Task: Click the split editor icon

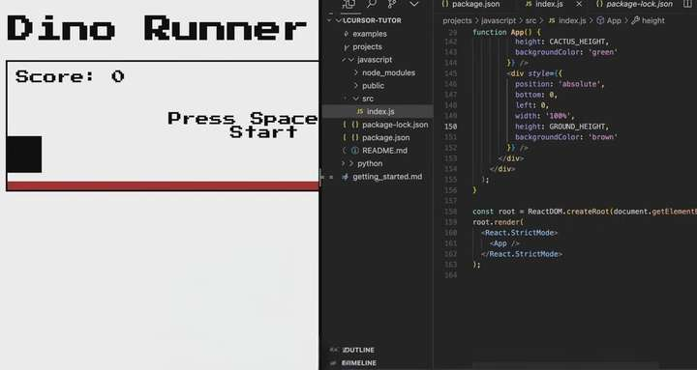Action: click(686, 4)
